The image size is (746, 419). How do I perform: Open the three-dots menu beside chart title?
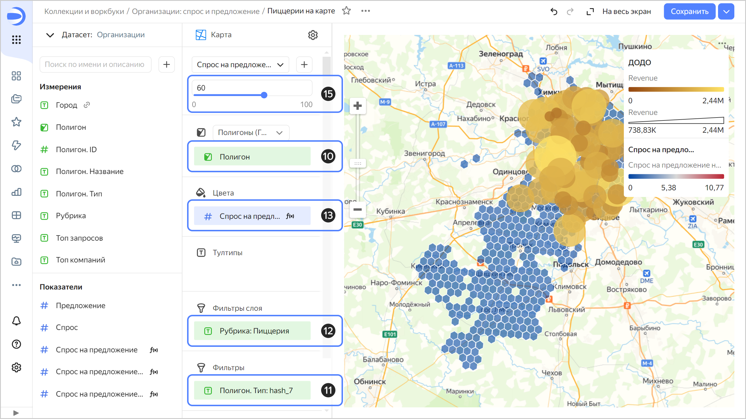point(365,11)
